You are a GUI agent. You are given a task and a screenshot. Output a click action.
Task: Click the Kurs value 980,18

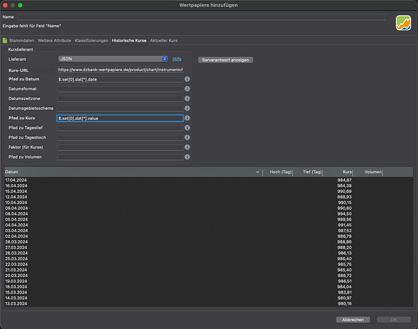tap(344, 304)
